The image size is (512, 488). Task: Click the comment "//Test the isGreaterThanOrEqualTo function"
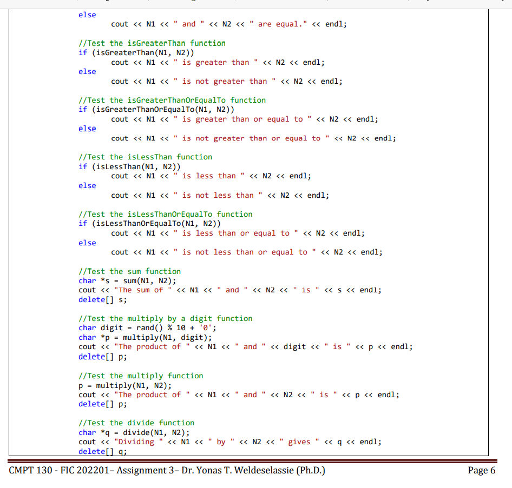click(172, 101)
